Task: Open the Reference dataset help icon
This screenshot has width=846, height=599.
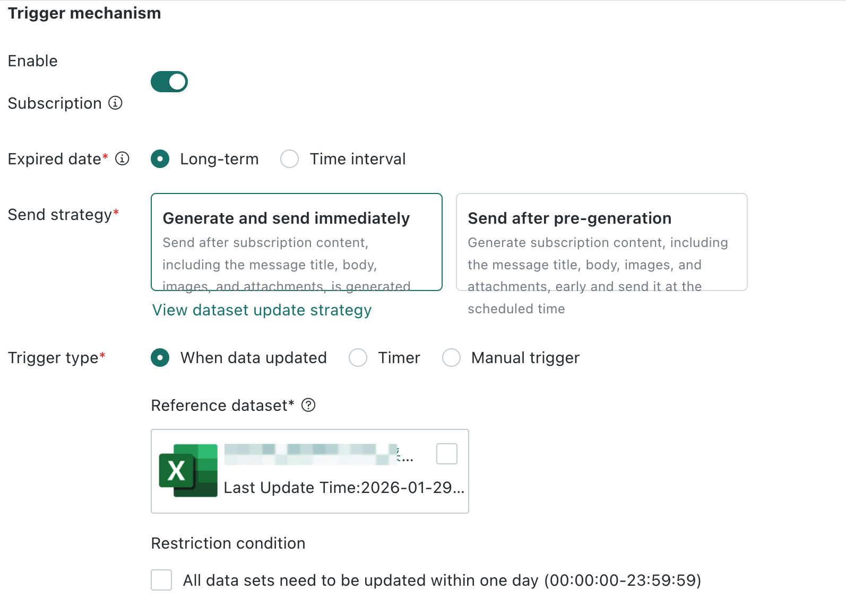Action: coord(308,405)
